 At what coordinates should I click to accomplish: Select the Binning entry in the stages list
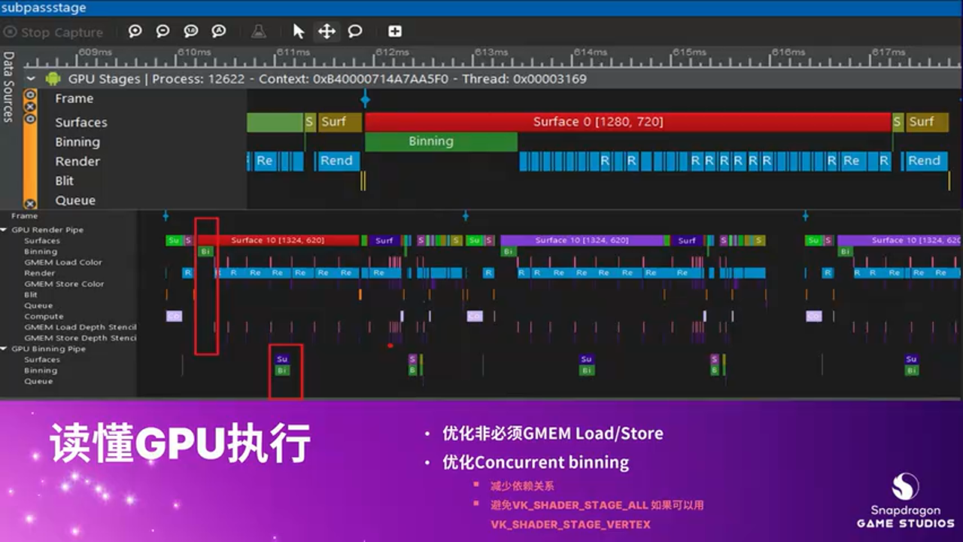tap(77, 142)
